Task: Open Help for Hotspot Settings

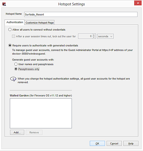Action: [x=131, y=143]
